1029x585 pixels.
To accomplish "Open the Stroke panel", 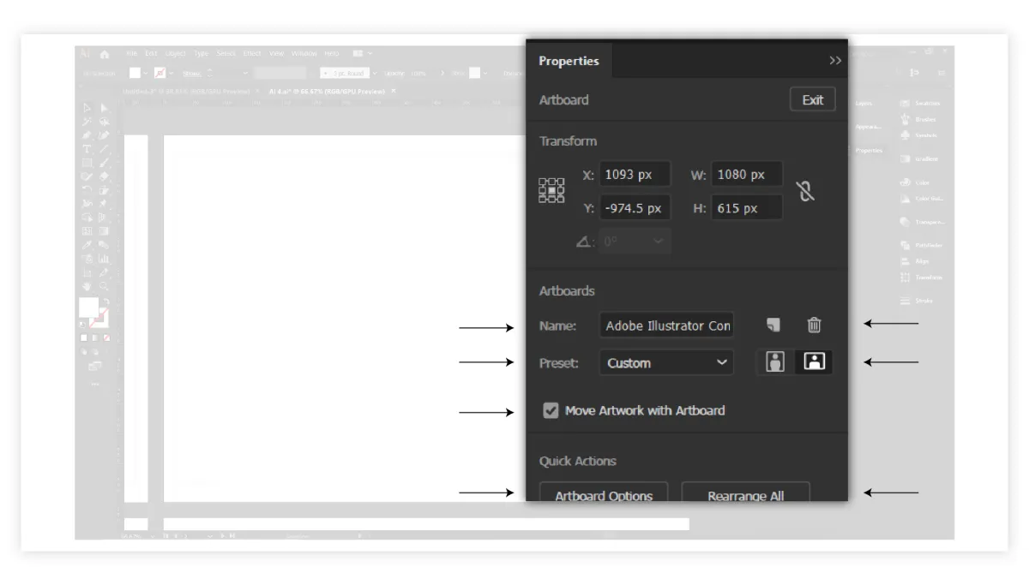I will 917,301.
